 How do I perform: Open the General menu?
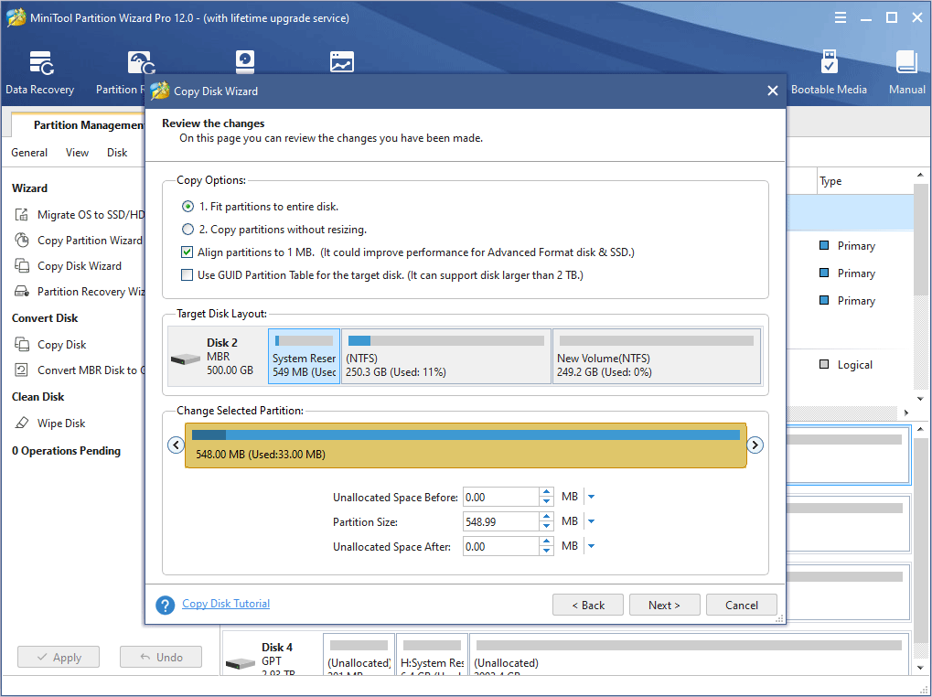coord(29,153)
